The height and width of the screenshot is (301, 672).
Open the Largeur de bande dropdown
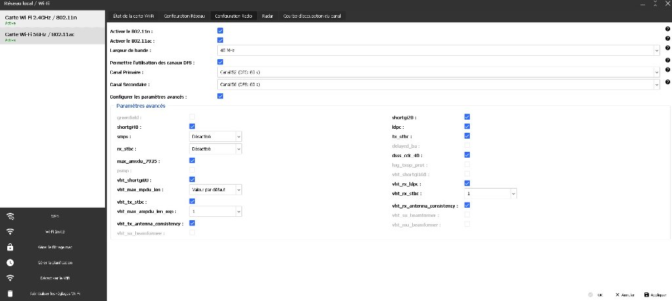coord(438,50)
